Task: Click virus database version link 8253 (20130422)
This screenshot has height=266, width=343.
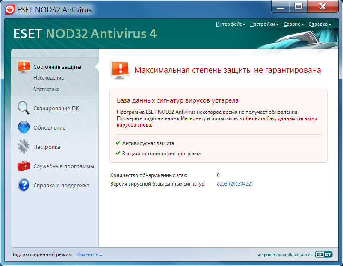Action: point(235,184)
